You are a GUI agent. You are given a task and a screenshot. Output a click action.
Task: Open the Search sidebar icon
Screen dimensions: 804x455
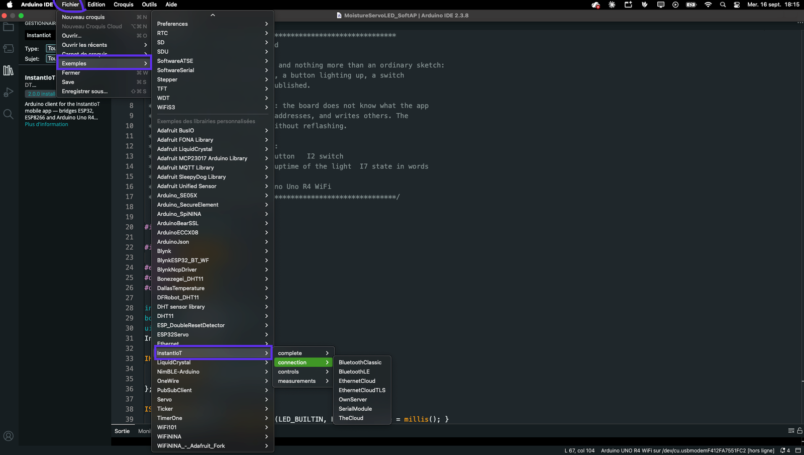(x=9, y=114)
